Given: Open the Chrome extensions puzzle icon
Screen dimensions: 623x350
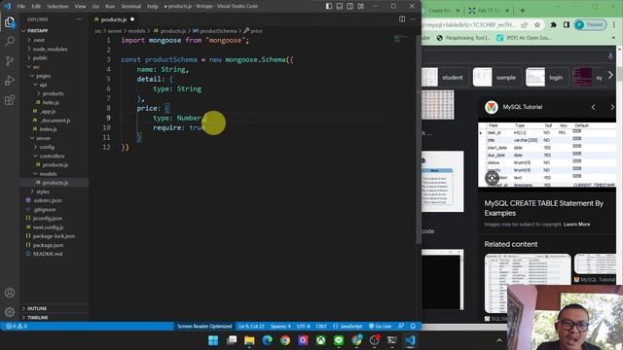Looking at the screenshot, I should [554, 25].
